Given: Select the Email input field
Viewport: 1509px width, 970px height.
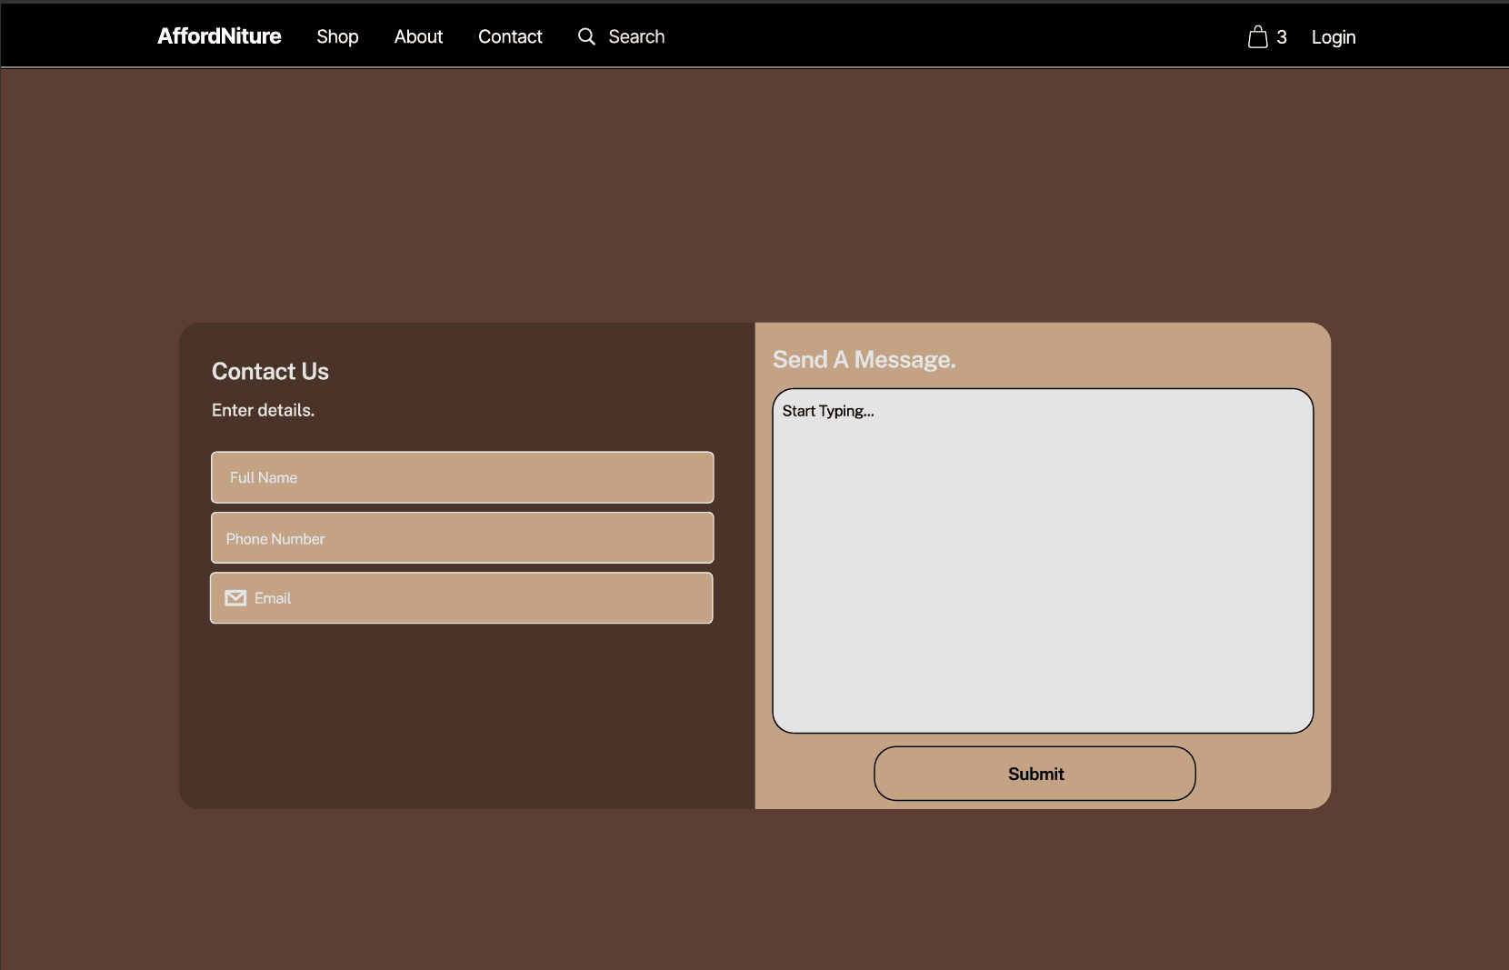Looking at the screenshot, I should pos(482,598).
